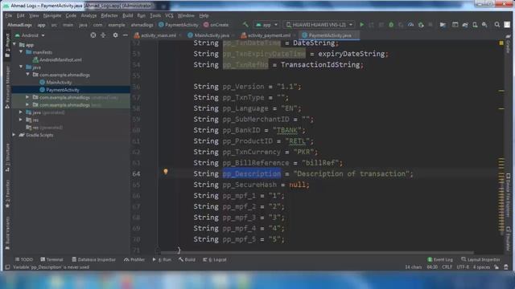Click the read-only lock icon in status bar
The width and height of the screenshot is (515, 289).
point(496,267)
